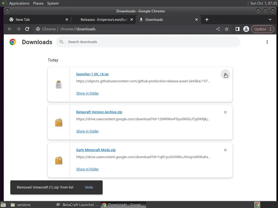Remove Early Minecraft Mods.zip from list
The height and width of the screenshot is (208, 278).
pyautogui.click(x=225, y=150)
